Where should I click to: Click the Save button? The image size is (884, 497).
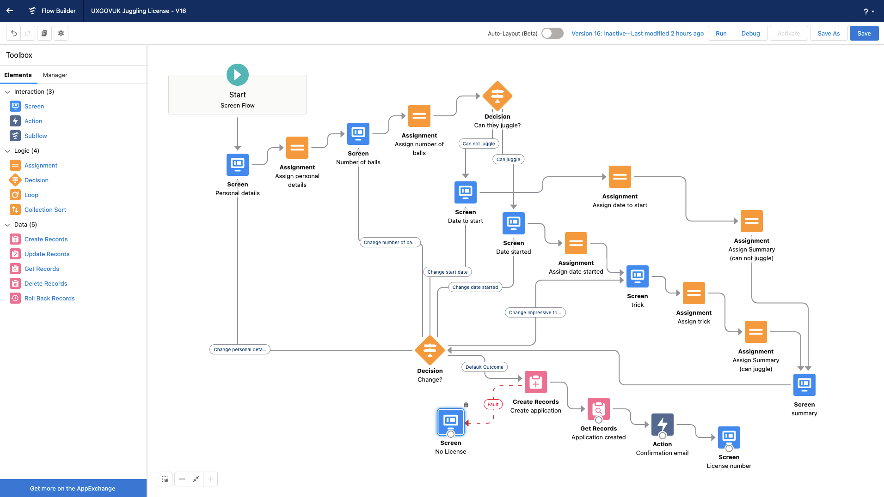pyautogui.click(x=864, y=33)
